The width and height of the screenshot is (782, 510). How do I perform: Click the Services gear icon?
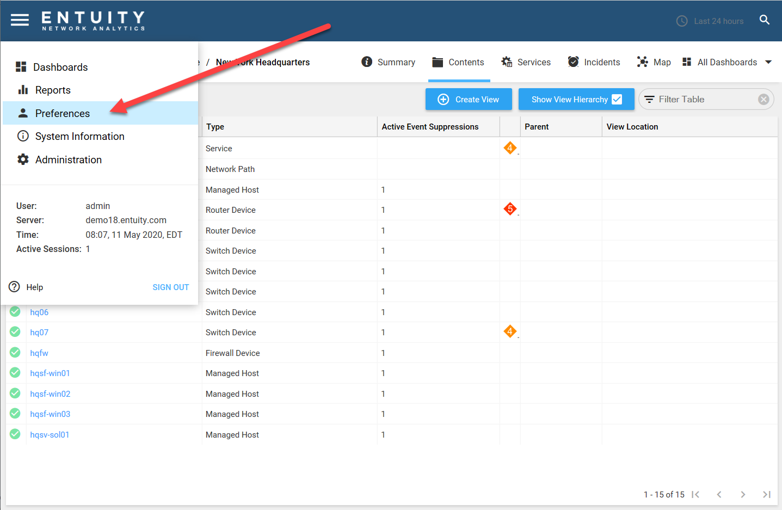507,62
